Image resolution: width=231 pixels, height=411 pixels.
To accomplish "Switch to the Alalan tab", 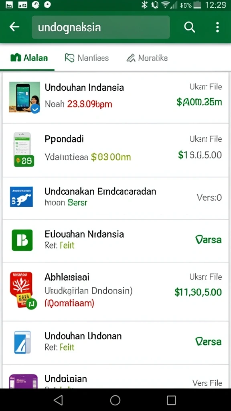I will point(29,58).
